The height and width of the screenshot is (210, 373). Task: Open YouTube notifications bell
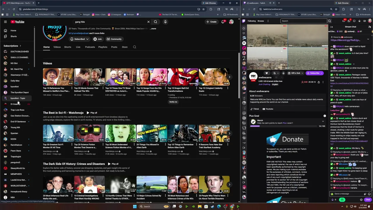[223, 22]
